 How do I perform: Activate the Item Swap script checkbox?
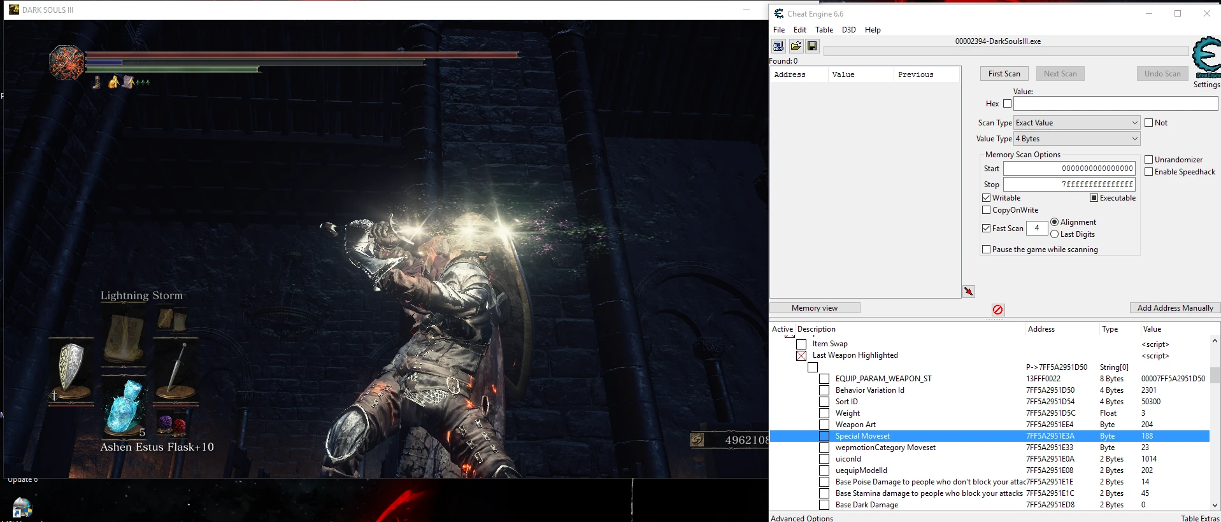pos(801,344)
